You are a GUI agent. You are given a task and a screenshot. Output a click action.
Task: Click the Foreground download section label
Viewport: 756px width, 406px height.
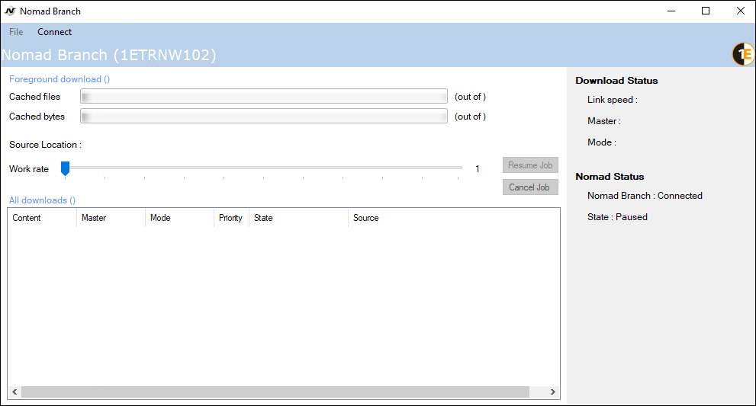(x=60, y=79)
